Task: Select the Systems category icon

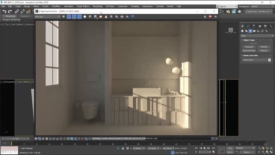Action: (266, 31)
